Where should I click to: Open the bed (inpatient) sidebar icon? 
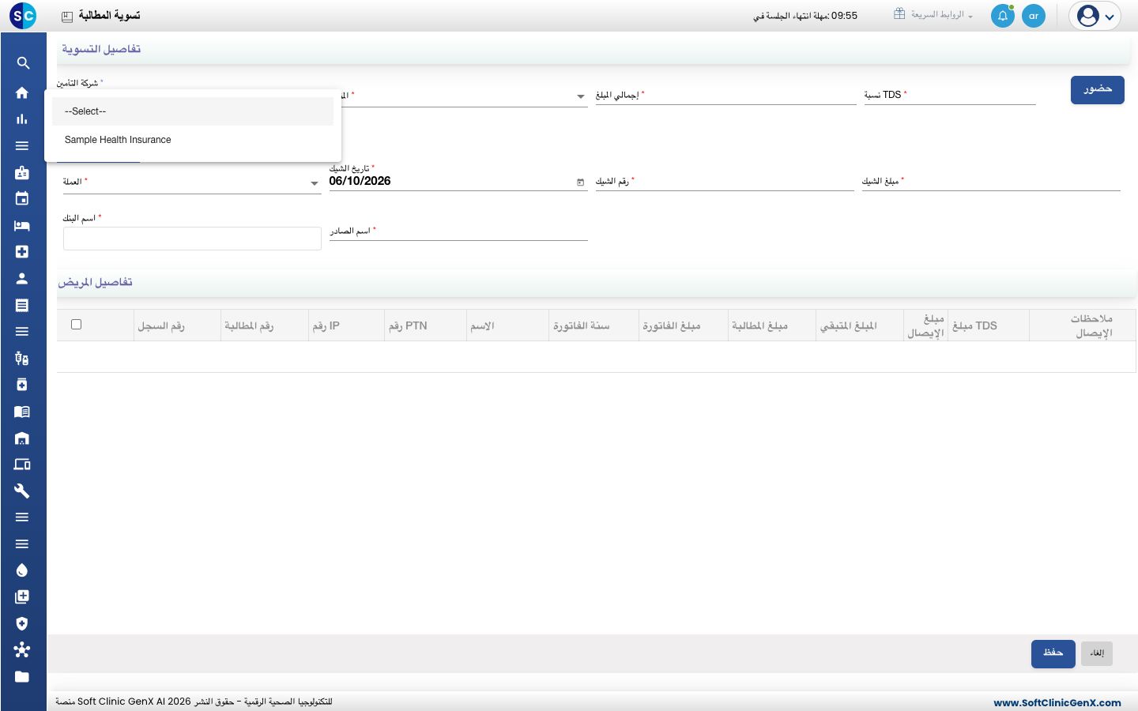(x=22, y=225)
